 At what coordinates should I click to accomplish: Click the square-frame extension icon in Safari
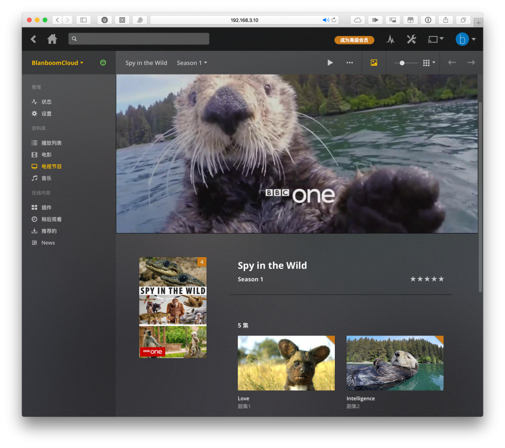[122, 20]
